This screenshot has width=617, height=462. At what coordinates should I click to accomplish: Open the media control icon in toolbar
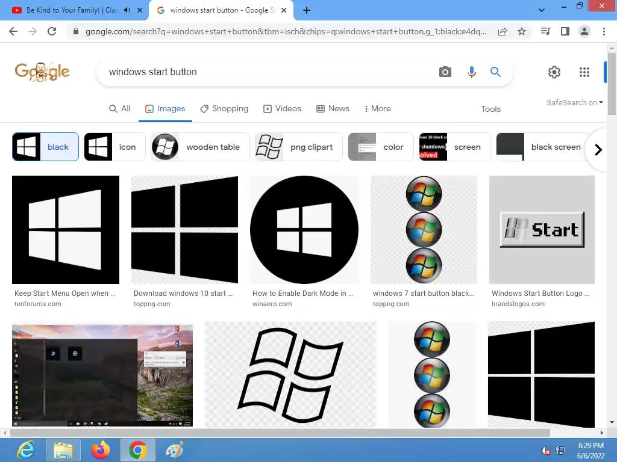545,31
